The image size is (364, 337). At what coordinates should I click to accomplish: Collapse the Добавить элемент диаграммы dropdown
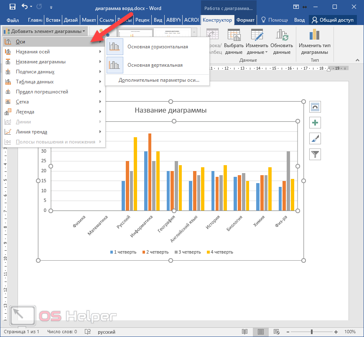45,31
